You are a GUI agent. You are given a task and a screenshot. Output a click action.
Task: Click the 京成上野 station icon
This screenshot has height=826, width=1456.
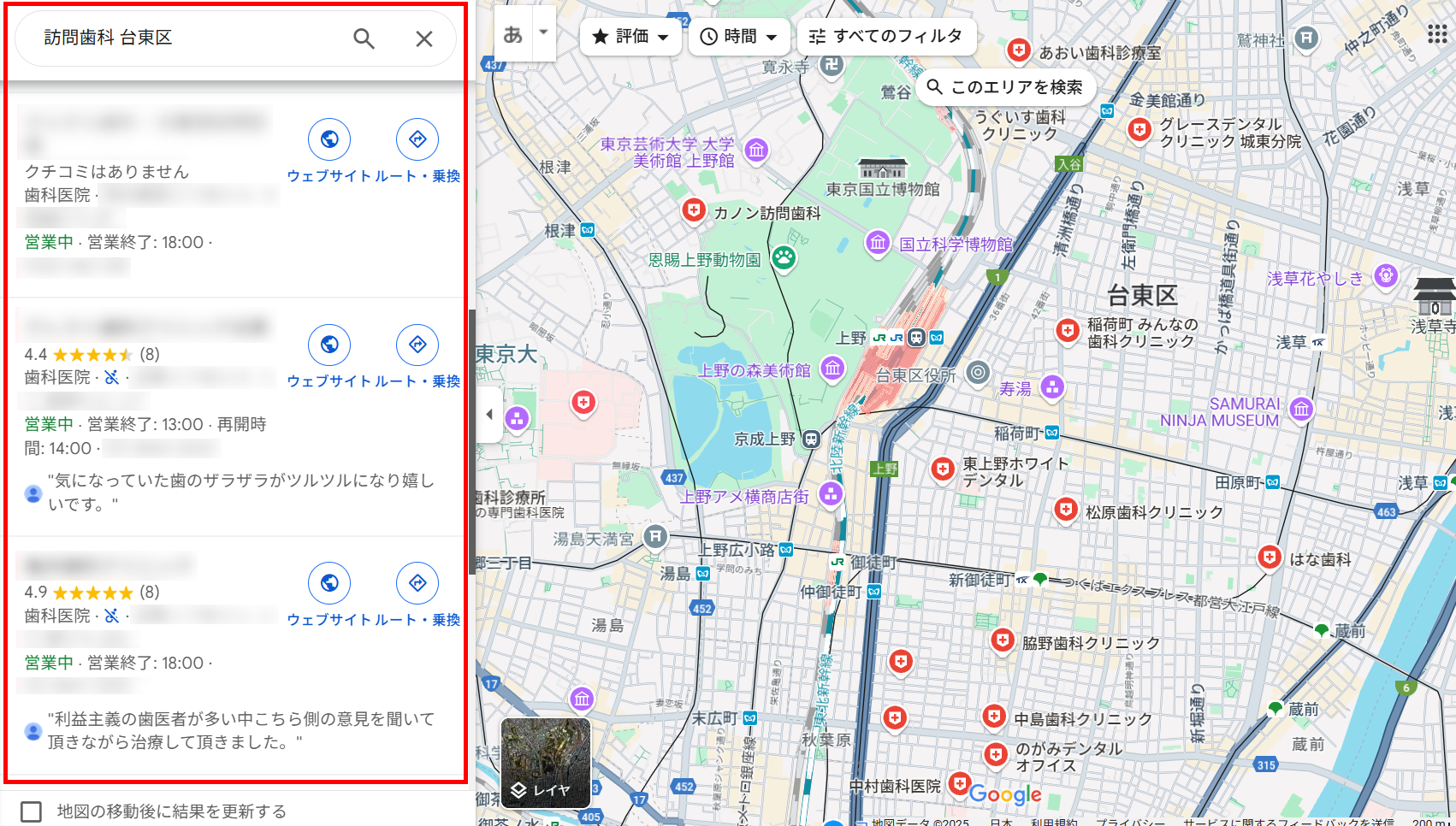(x=811, y=440)
